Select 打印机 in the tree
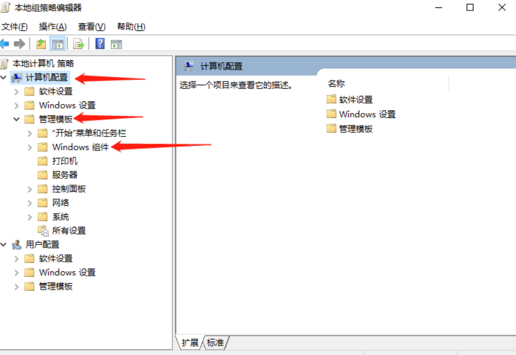The height and width of the screenshot is (355, 516). pyautogui.click(x=64, y=161)
